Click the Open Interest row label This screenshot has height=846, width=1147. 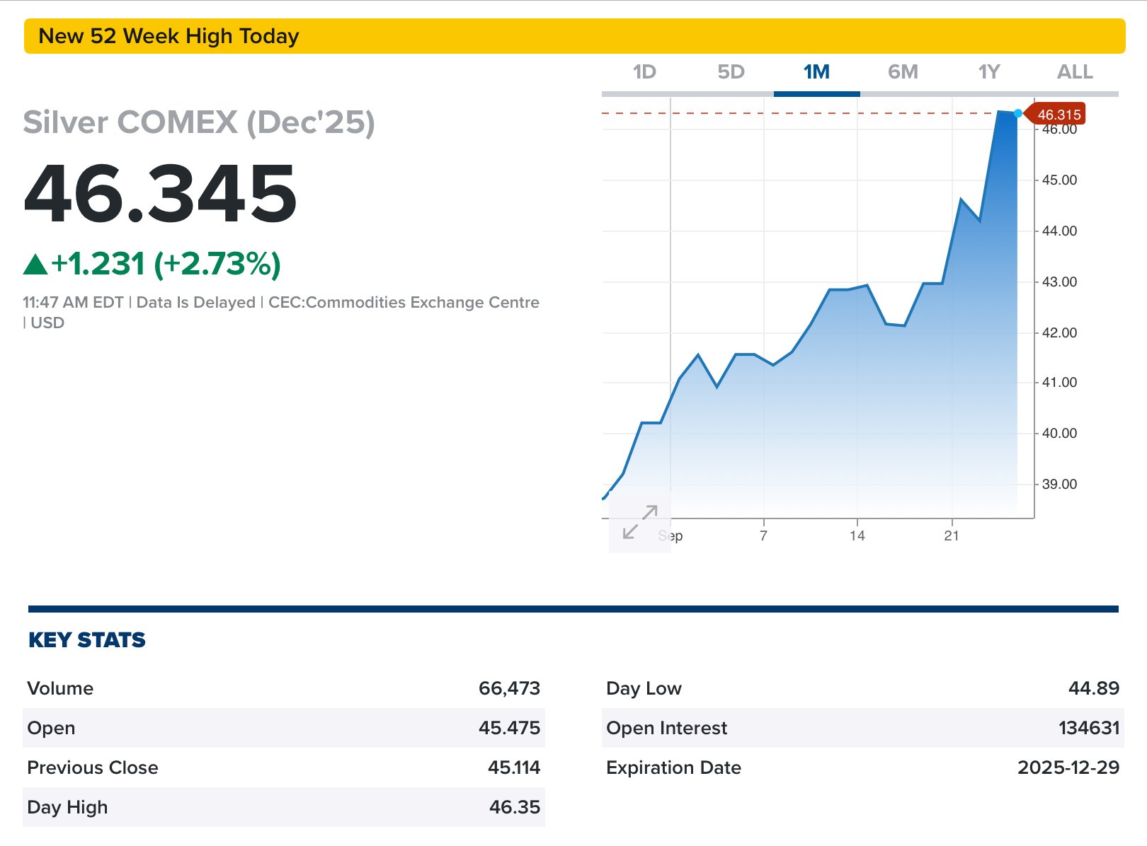(x=666, y=728)
